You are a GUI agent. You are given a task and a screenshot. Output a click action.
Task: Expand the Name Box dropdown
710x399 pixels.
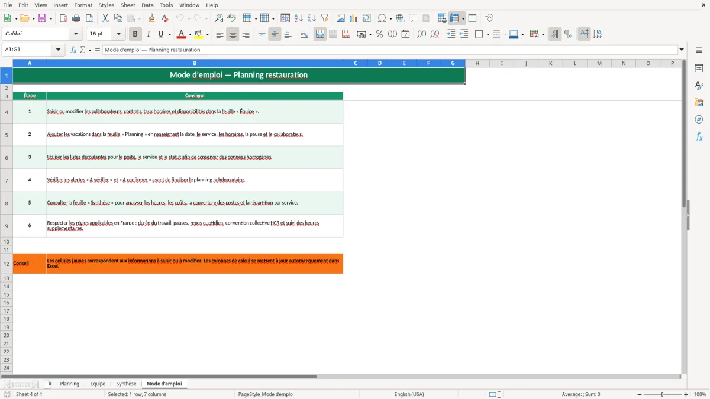58,50
